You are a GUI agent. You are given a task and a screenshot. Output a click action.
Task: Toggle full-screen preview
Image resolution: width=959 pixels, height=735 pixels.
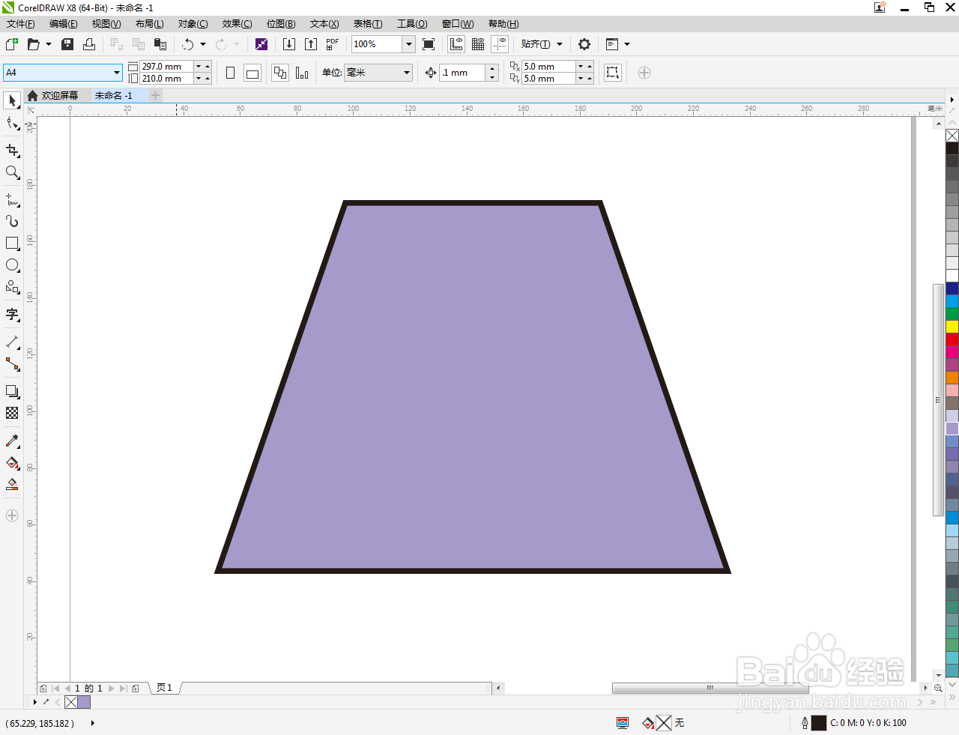pyautogui.click(x=429, y=44)
